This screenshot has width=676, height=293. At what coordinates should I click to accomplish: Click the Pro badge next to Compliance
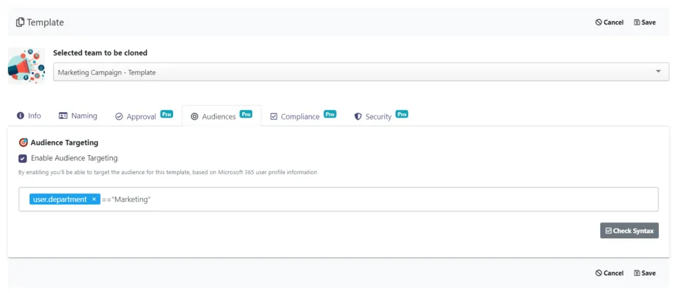(x=330, y=114)
